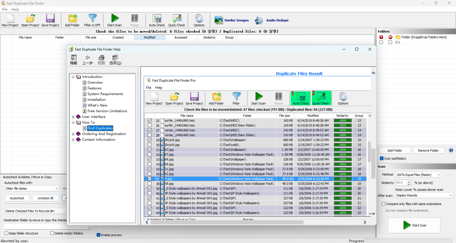
Task: Toggle the Scan subfolders checkbox
Action: pos(382,159)
